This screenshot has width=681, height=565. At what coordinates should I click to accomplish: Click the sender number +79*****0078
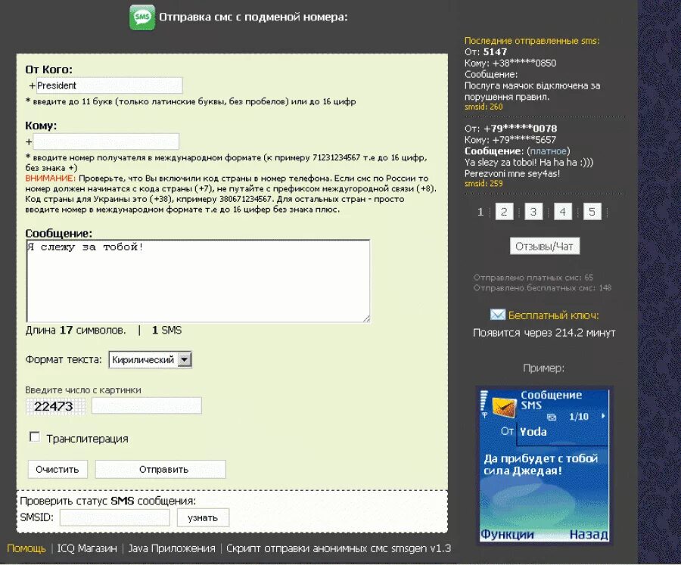click(521, 129)
